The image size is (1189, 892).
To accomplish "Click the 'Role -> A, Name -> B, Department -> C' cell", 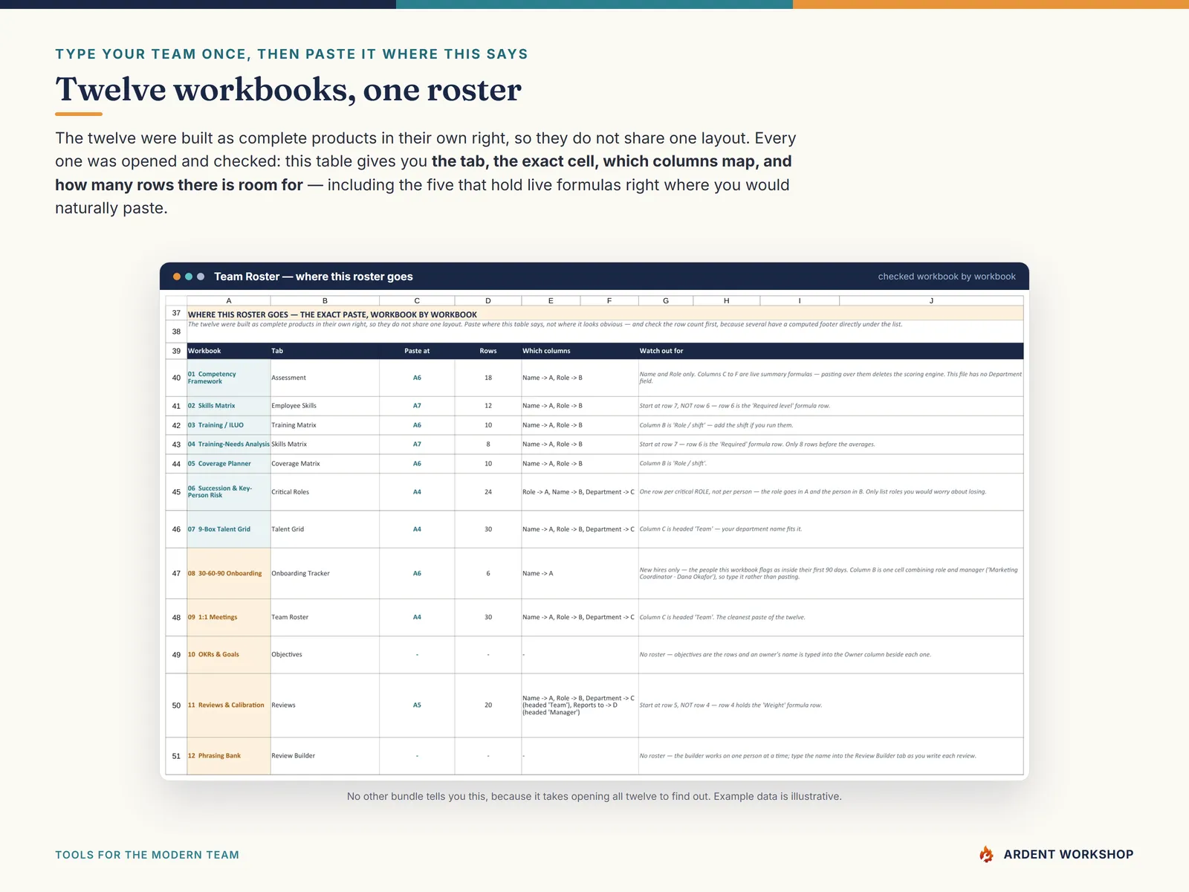I will coord(580,492).
